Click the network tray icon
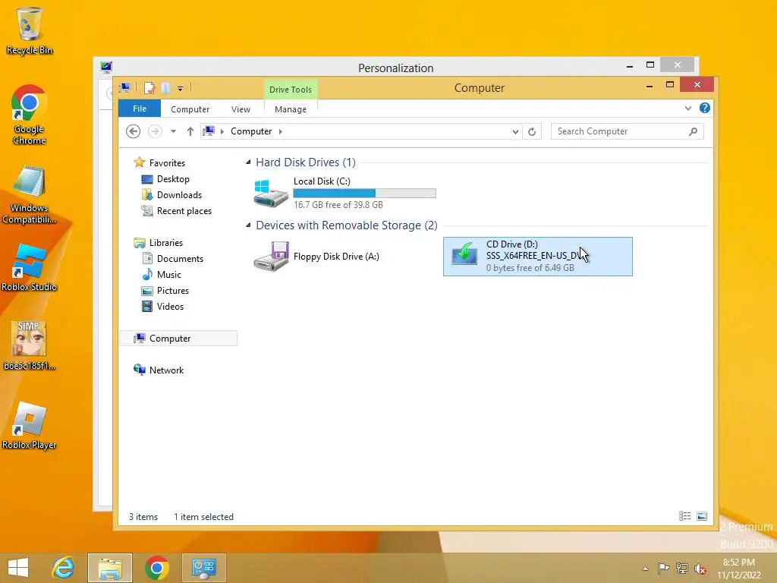 click(x=682, y=568)
